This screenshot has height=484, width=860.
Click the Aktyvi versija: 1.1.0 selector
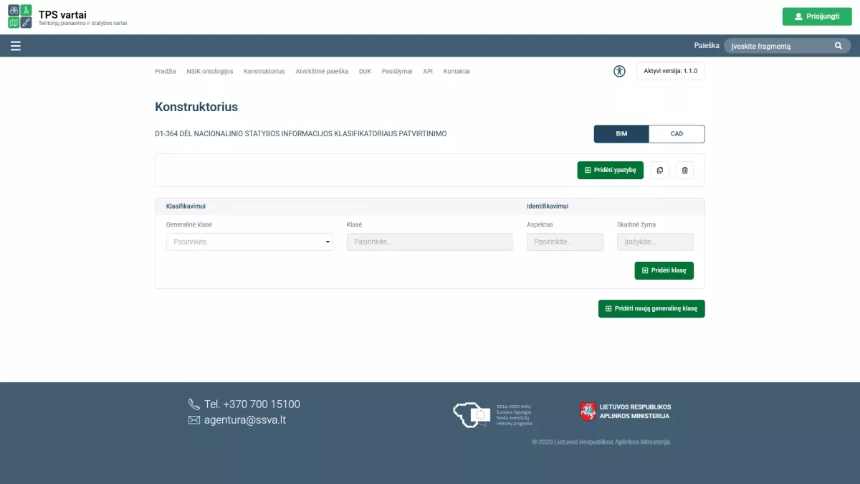point(670,71)
